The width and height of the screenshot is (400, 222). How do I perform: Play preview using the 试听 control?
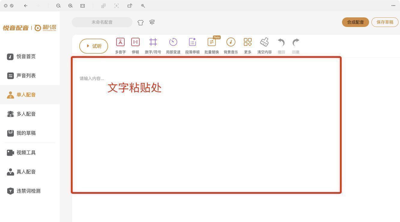[93, 46]
